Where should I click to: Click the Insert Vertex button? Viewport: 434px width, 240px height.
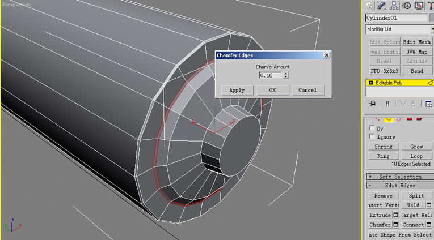coord(384,205)
